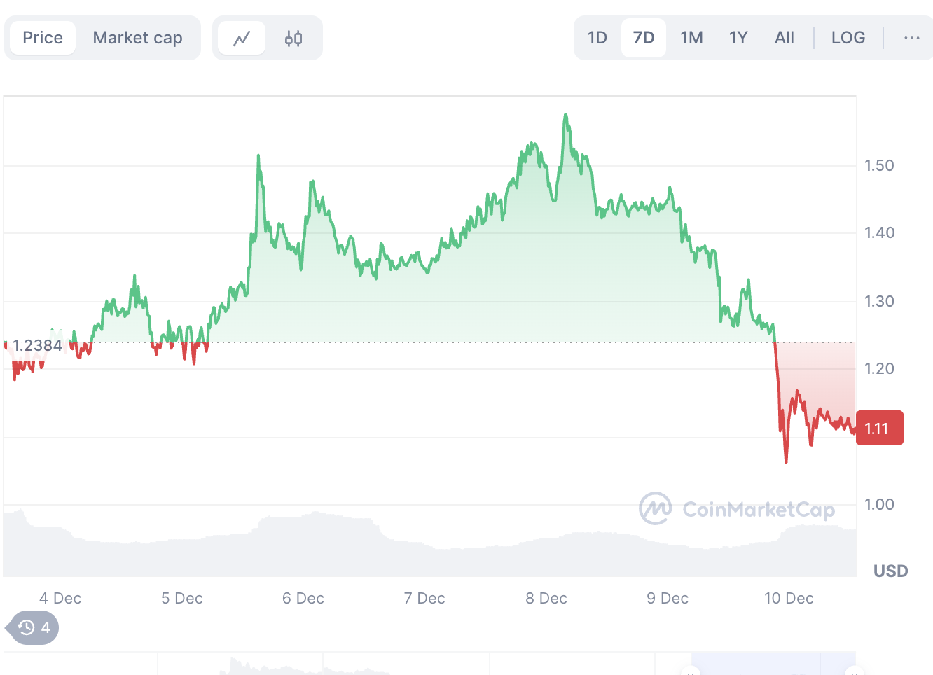This screenshot has width=933, height=675.
Task: Click the currently active 7D range
Action: pyautogui.click(x=643, y=38)
